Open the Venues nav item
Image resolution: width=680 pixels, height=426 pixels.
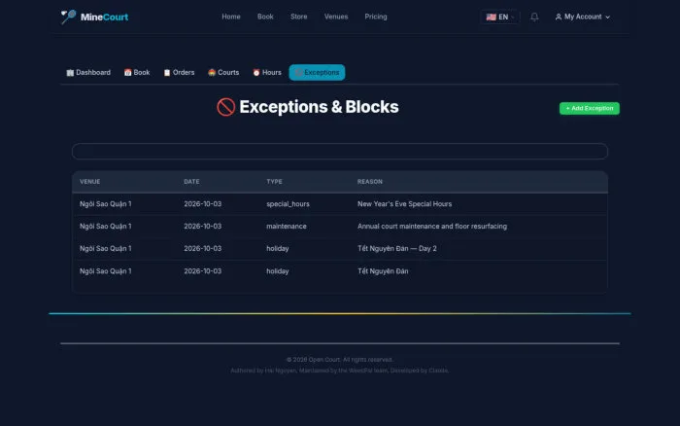[336, 17]
